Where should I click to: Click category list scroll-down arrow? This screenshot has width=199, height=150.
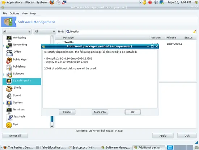coord(52,127)
